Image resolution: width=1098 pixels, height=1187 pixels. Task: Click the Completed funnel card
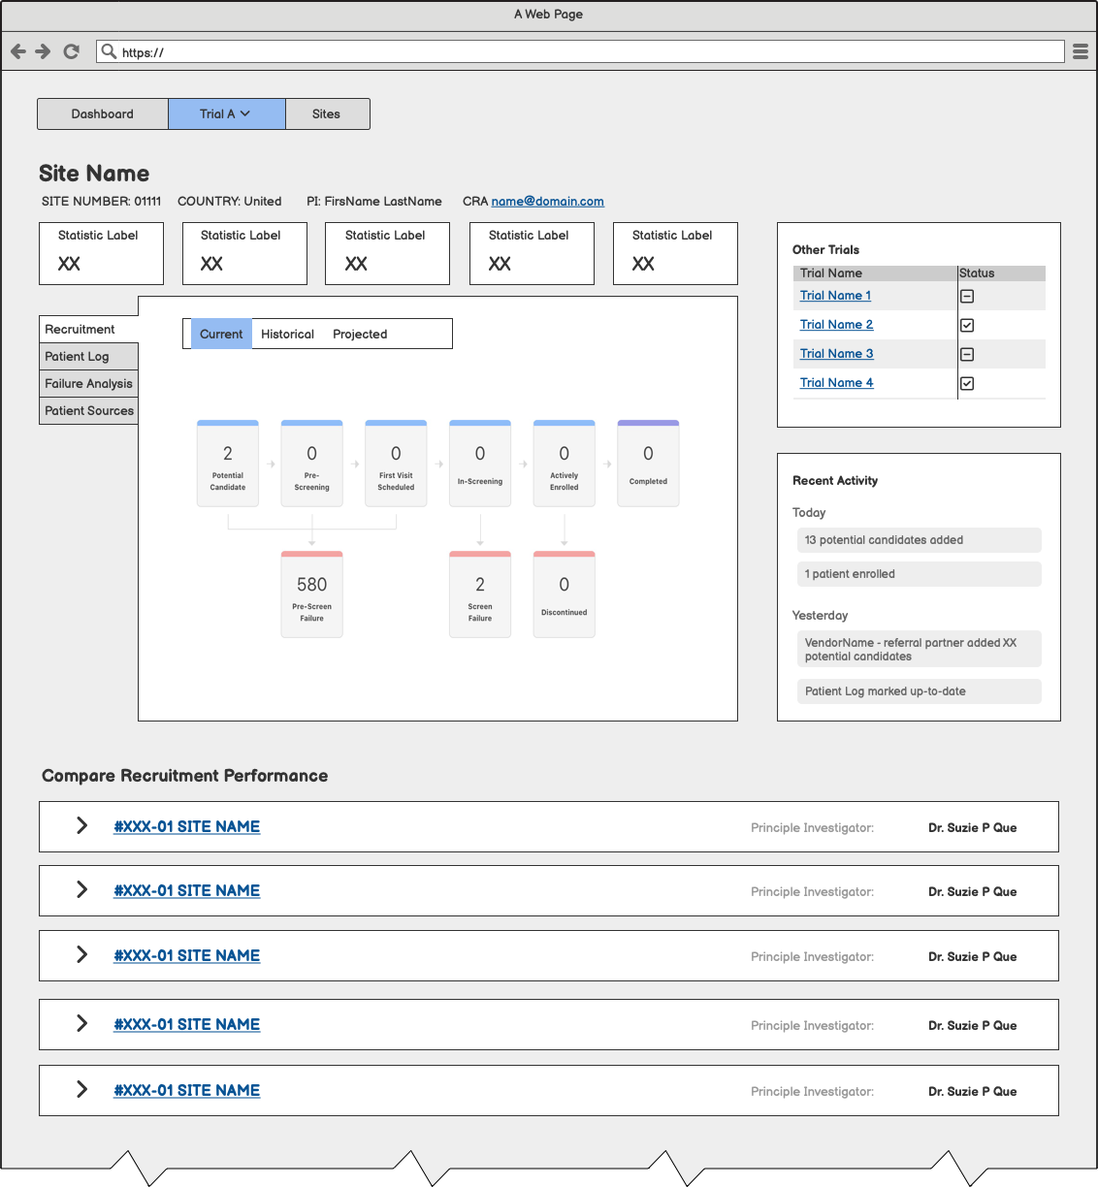(x=648, y=464)
